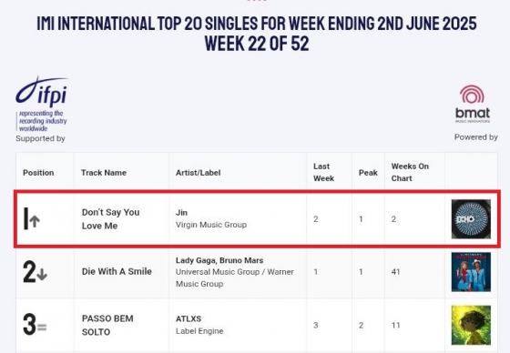Image resolution: width=510 pixels, height=353 pixels.
Task: Click the ATLXS artist name
Action: (x=189, y=318)
